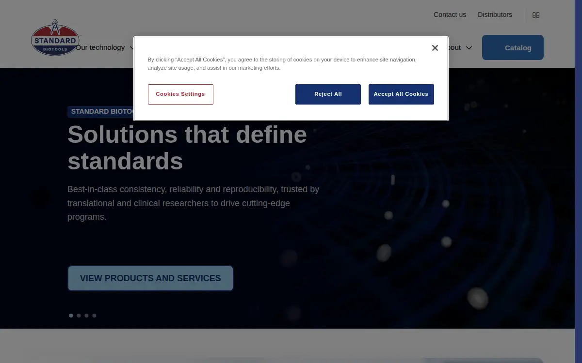This screenshot has height=363, width=582.
Task: Expand the Our technology menu
Action: coord(104,47)
